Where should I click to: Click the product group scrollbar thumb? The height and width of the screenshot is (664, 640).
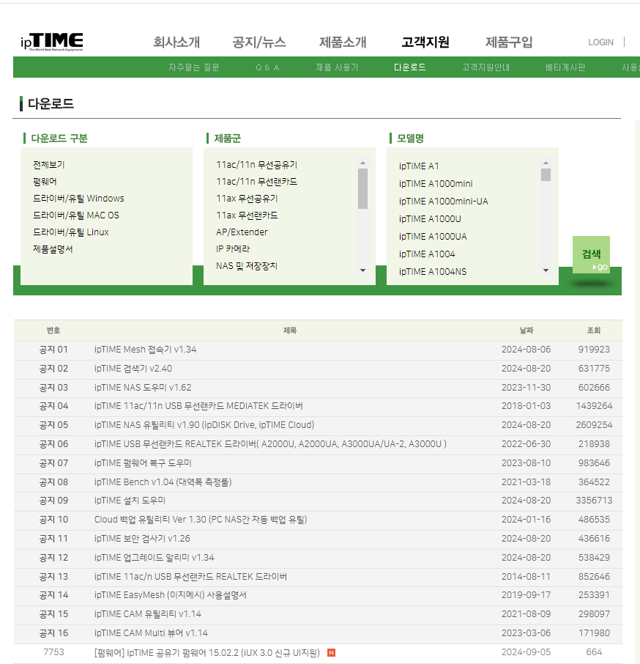pos(362,189)
